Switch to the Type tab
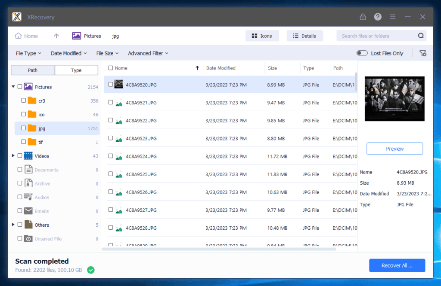The image size is (441, 286). [76, 70]
